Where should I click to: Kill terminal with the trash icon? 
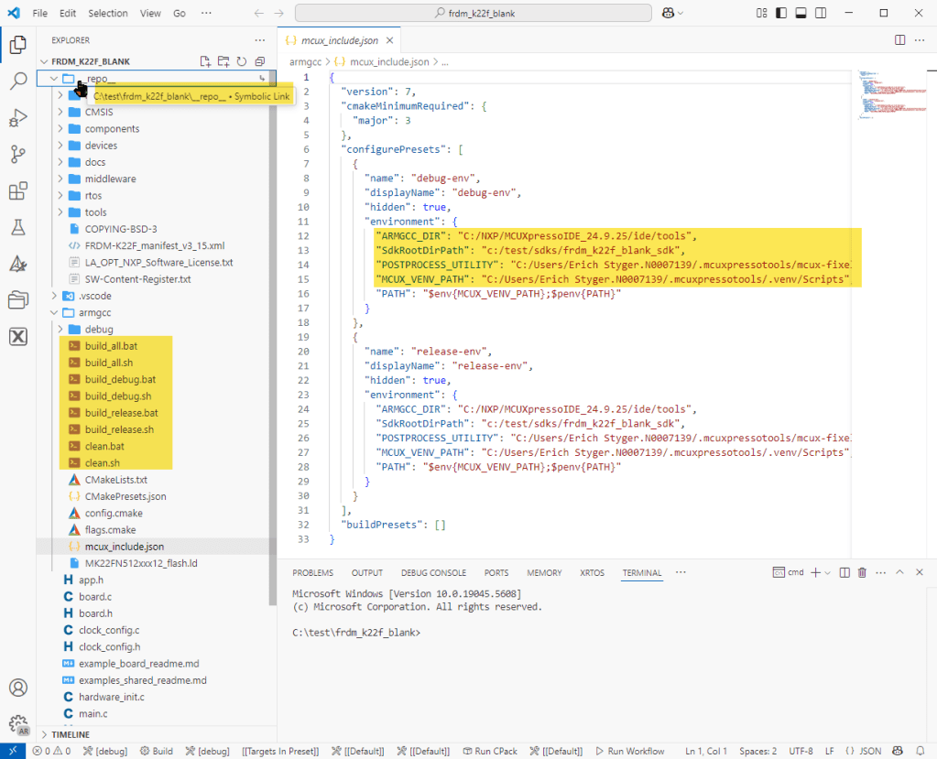tap(861, 572)
